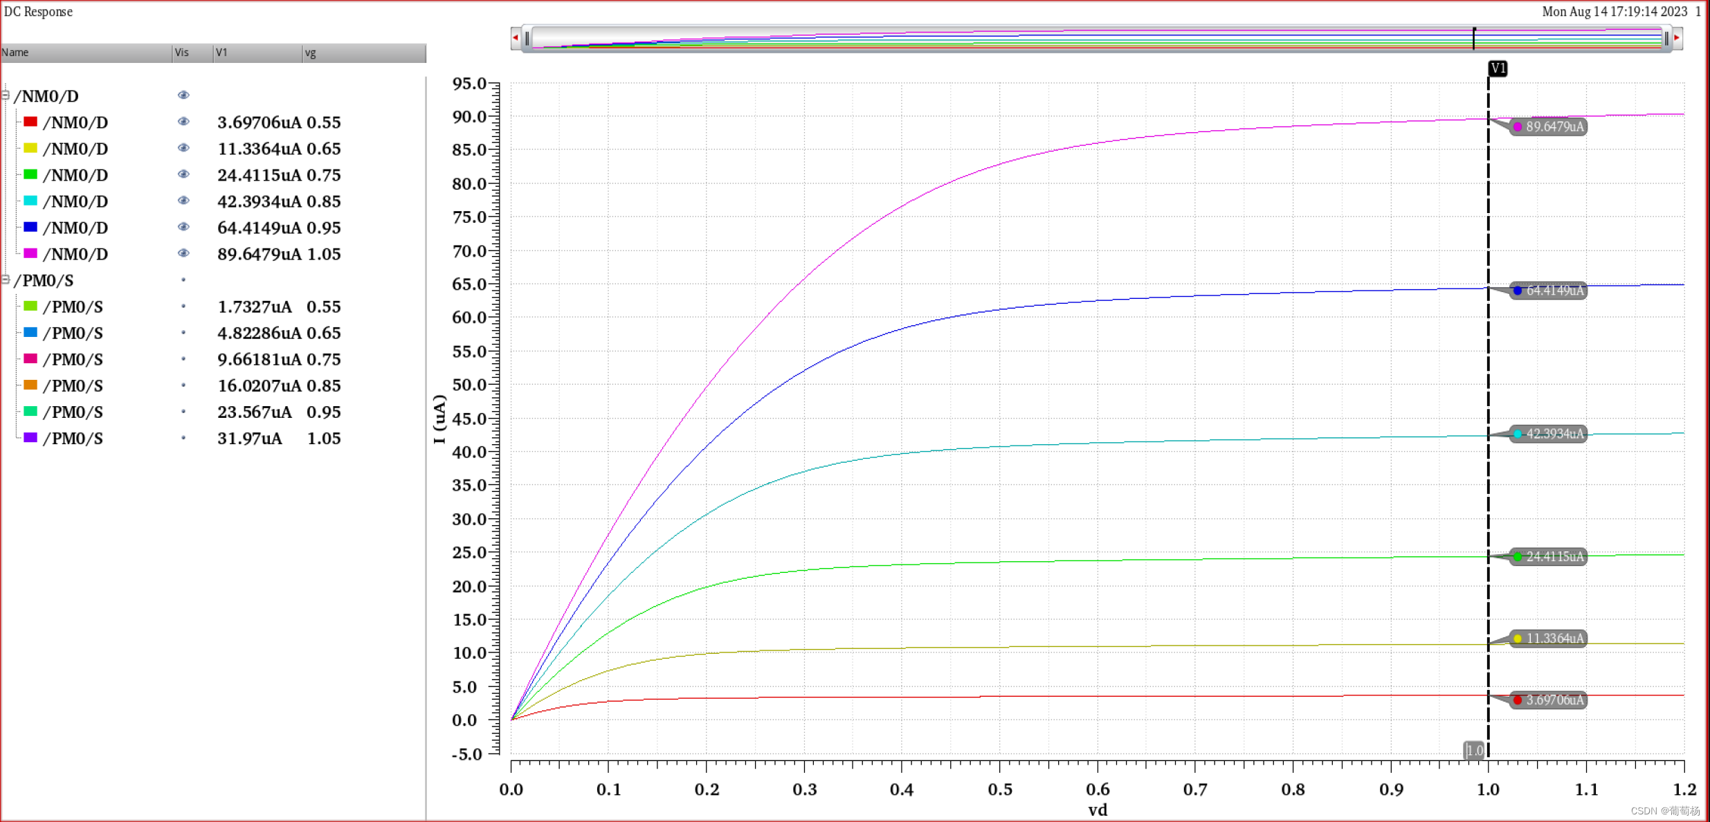Viewport: 1710px width, 822px height.
Task: Click the yellow /NM0/D 0.65 color swatch
Action: coord(30,148)
